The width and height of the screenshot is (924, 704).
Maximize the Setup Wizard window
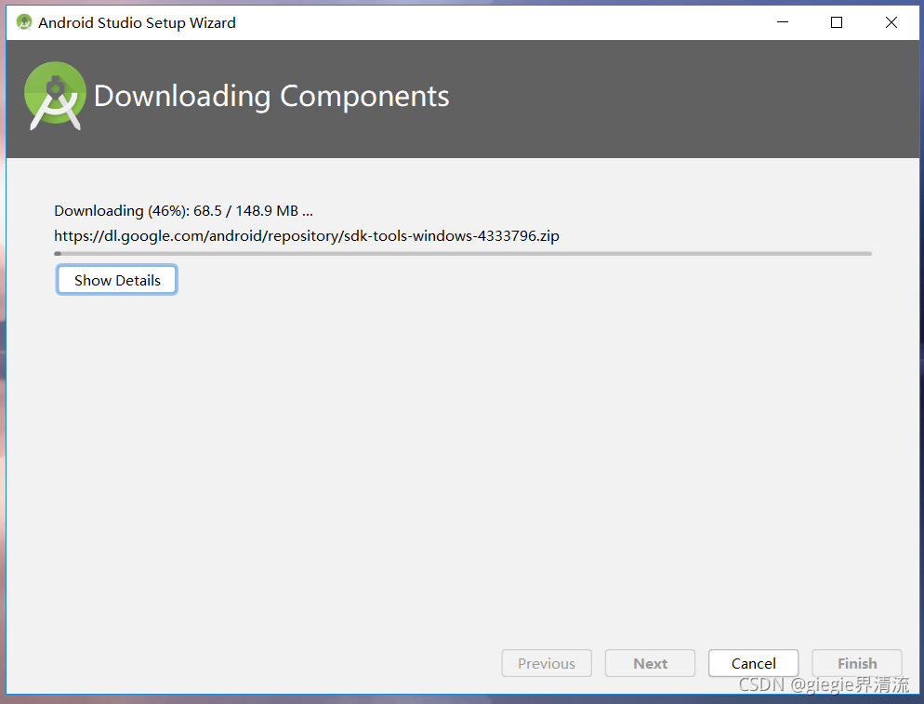click(x=837, y=22)
